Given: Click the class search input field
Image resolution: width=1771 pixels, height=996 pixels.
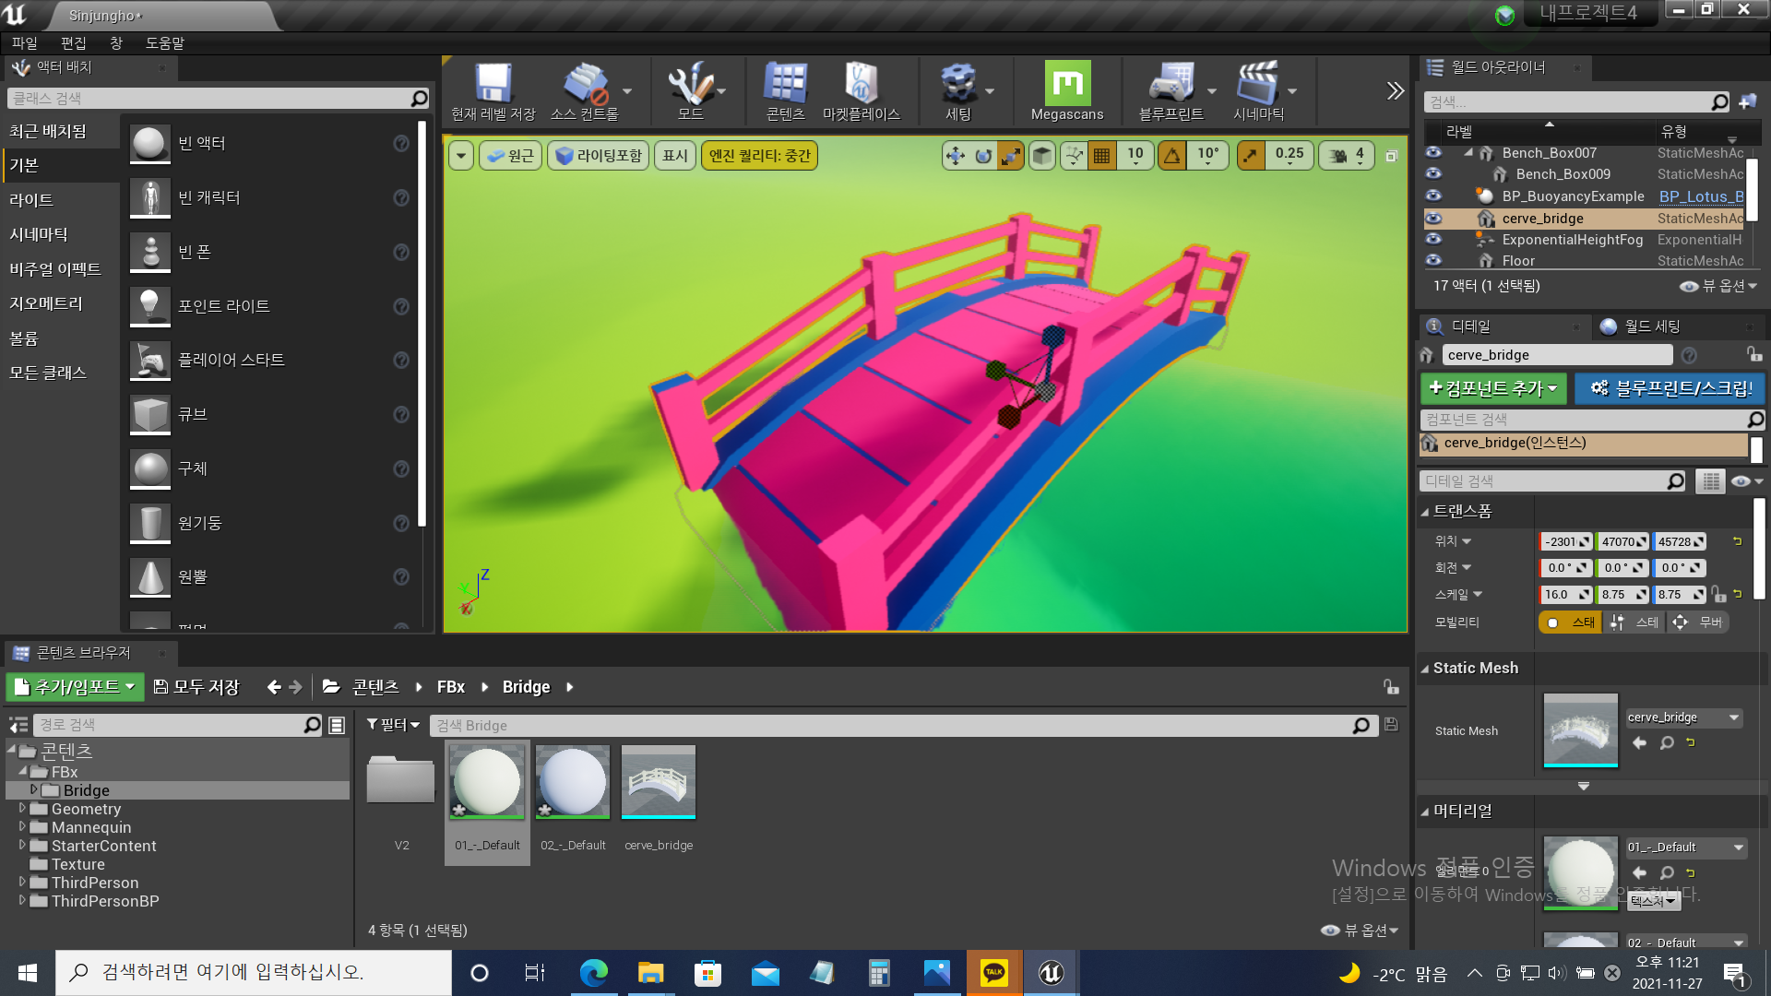Looking at the screenshot, I should click(210, 99).
